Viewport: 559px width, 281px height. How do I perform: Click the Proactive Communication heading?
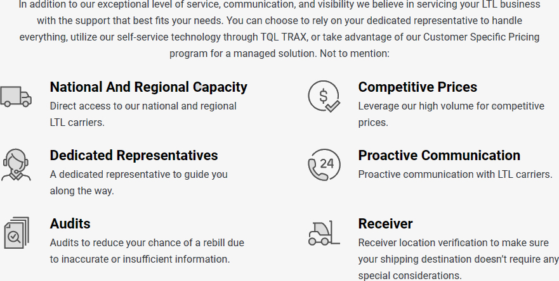tap(439, 155)
